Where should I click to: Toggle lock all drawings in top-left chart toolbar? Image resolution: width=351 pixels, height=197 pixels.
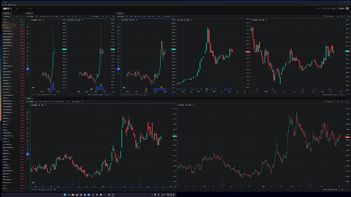[x=28, y=63]
